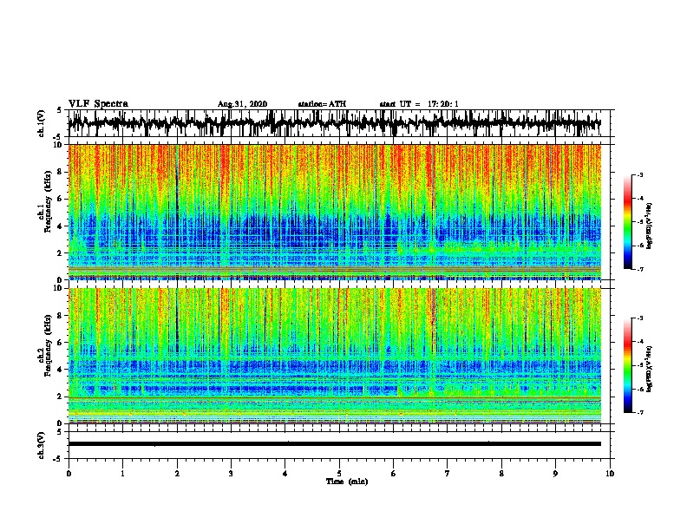
Task: Click the ch.2 spectrogram color scale bar
Action: (627, 365)
